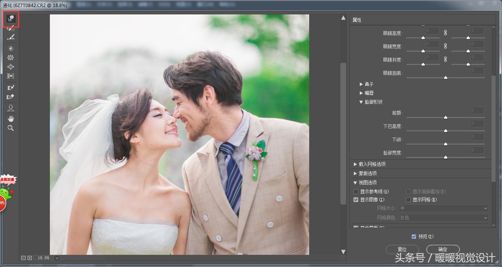This screenshot has width=502, height=267.
Task: Expand the 载入网格选项 section
Action: [x=355, y=164]
